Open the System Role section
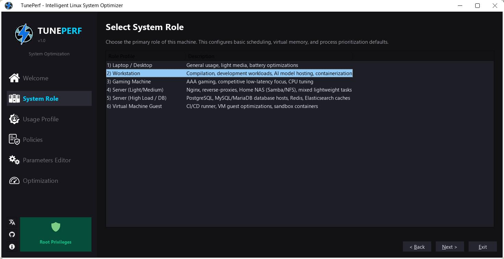This screenshot has width=504, height=259. (x=49, y=98)
